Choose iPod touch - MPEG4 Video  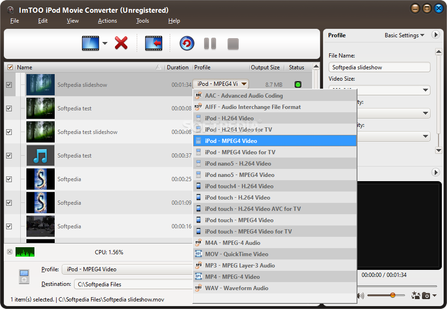pos(275,220)
